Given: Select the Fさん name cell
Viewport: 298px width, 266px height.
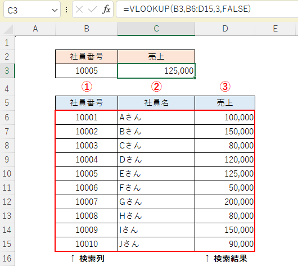Looking at the screenshot, I should (x=156, y=188).
